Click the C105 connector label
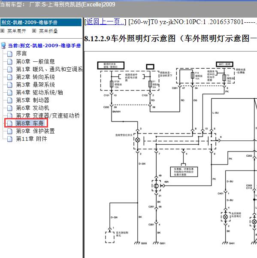Screen dimensions: 257x258 pyautogui.click(x=145, y=95)
